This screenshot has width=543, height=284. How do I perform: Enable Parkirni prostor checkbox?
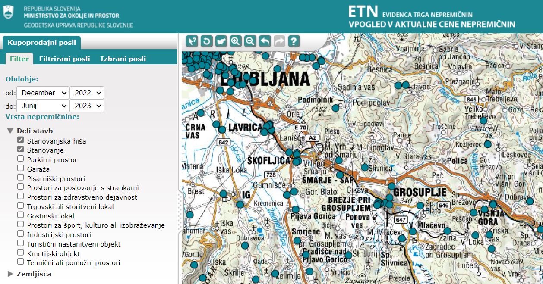21,159
